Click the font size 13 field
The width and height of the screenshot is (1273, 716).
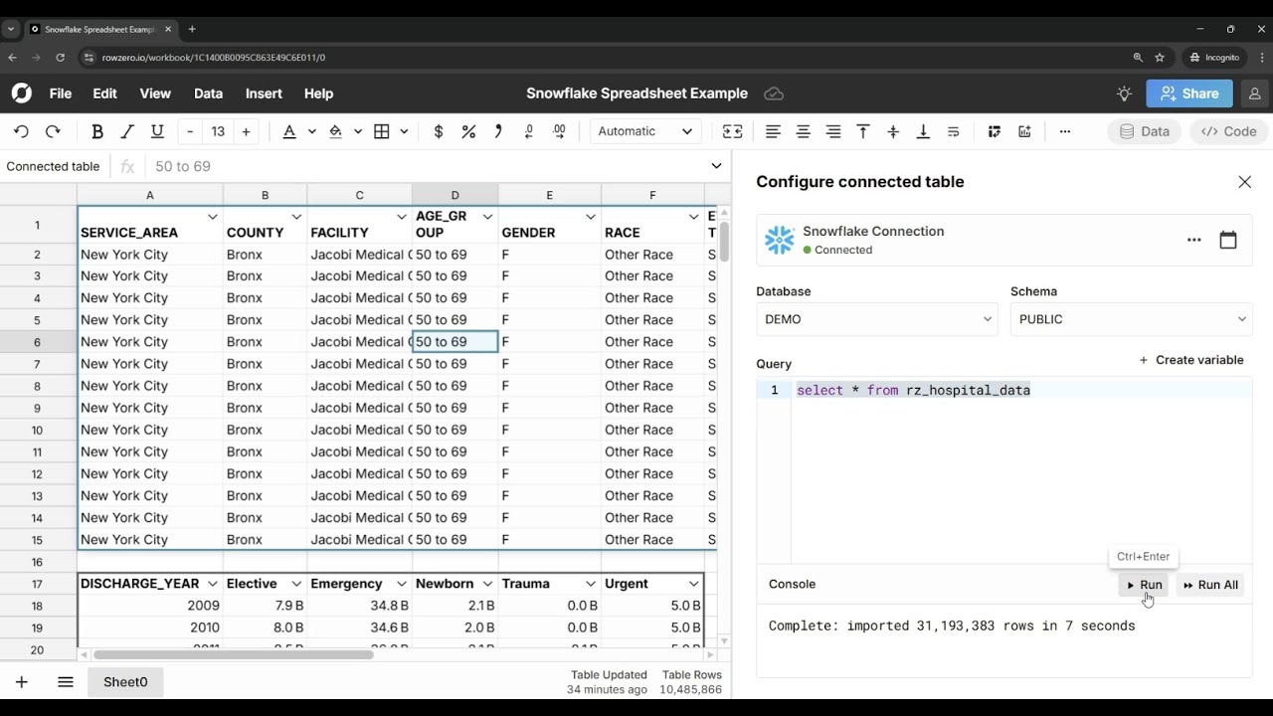(218, 131)
